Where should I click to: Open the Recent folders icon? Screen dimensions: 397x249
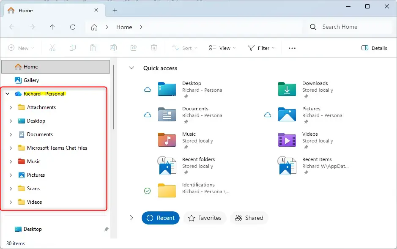[x=167, y=165]
